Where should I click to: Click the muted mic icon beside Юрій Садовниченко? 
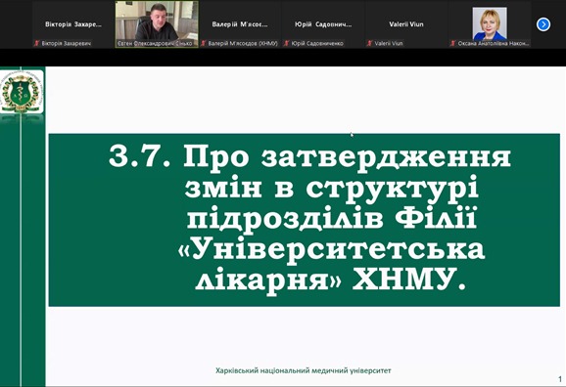pos(287,44)
